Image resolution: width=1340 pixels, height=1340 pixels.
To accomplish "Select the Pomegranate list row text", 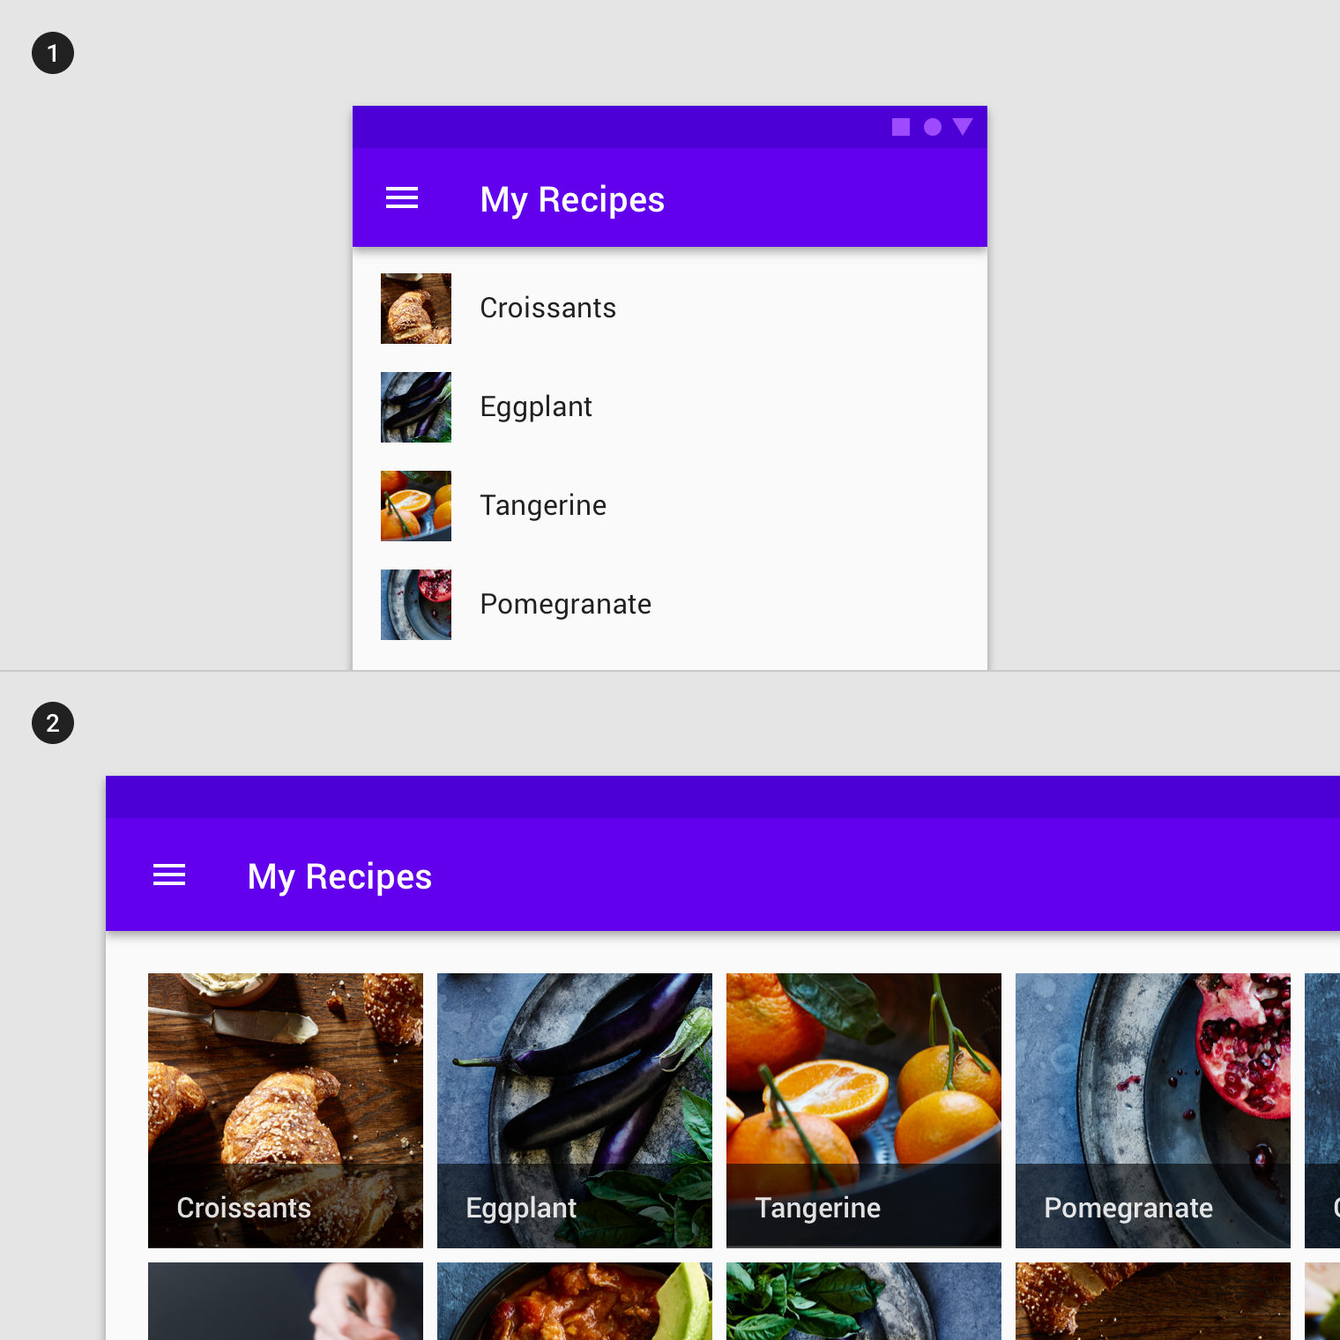I will point(565,605).
